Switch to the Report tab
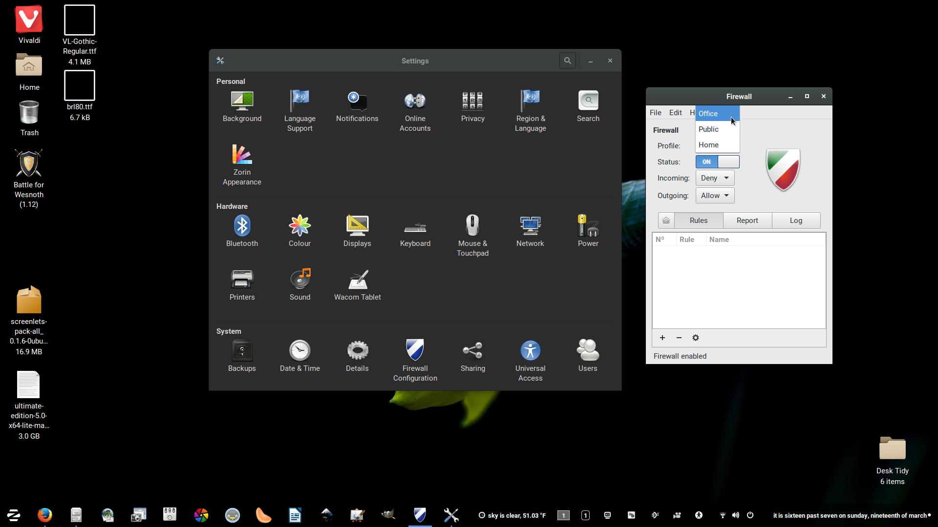The height and width of the screenshot is (527, 938). (x=747, y=221)
